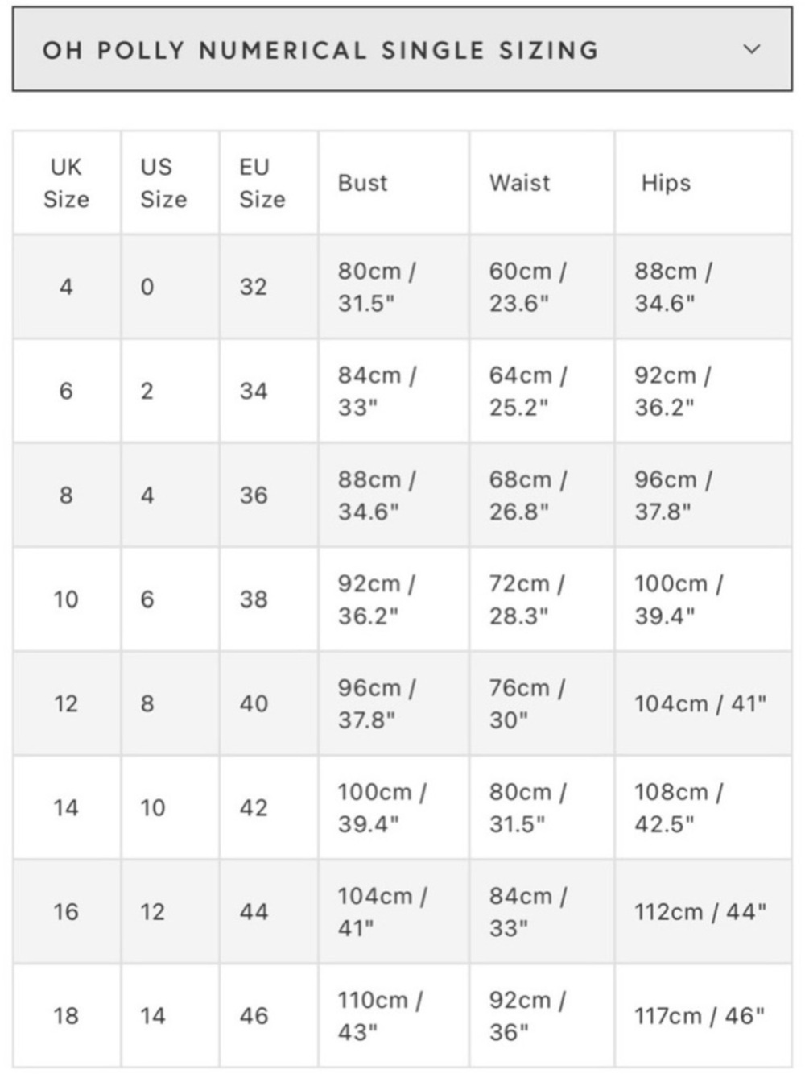
Task: Click waist measurement 72cm / 28.3"
Action: [x=542, y=599]
